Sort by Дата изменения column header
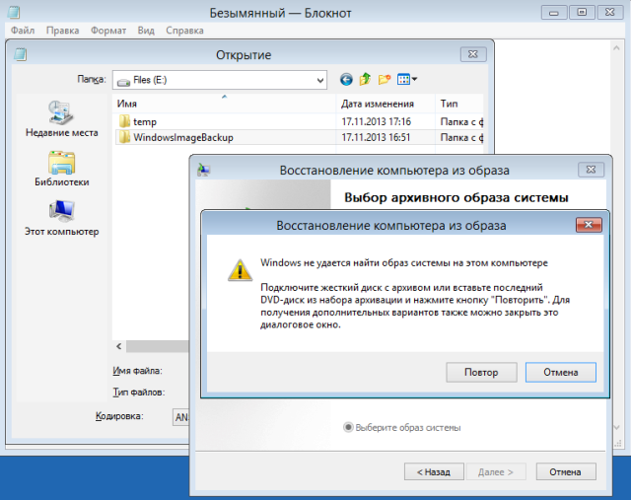 386,104
